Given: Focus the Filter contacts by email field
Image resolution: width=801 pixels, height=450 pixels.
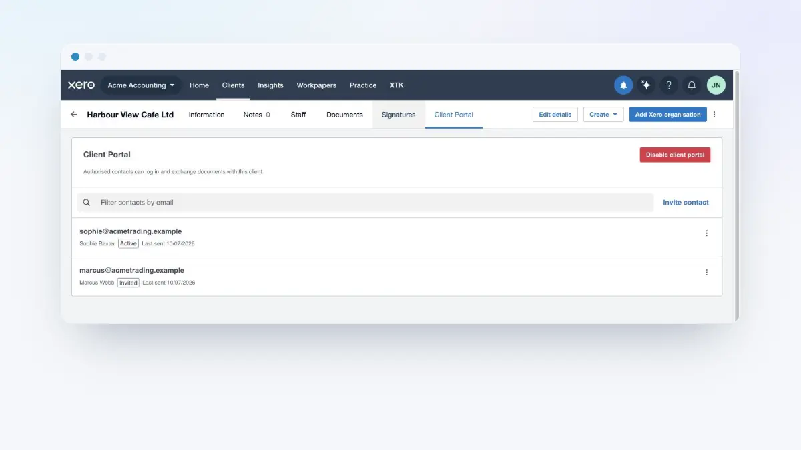Looking at the screenshot, I should point(366,203).
